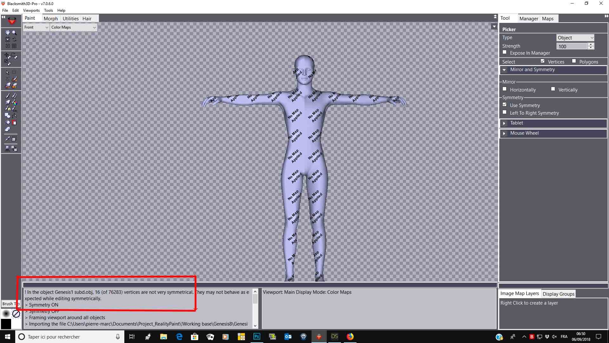Open the File menu
Viewport: 609px width, 343px height.
(5, 10)
